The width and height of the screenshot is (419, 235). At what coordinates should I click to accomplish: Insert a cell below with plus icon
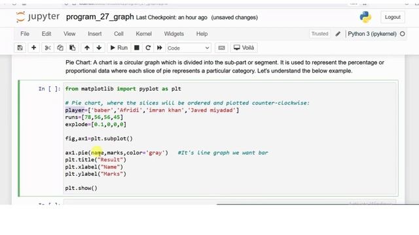pyautogui.click(x=33, y=48)
